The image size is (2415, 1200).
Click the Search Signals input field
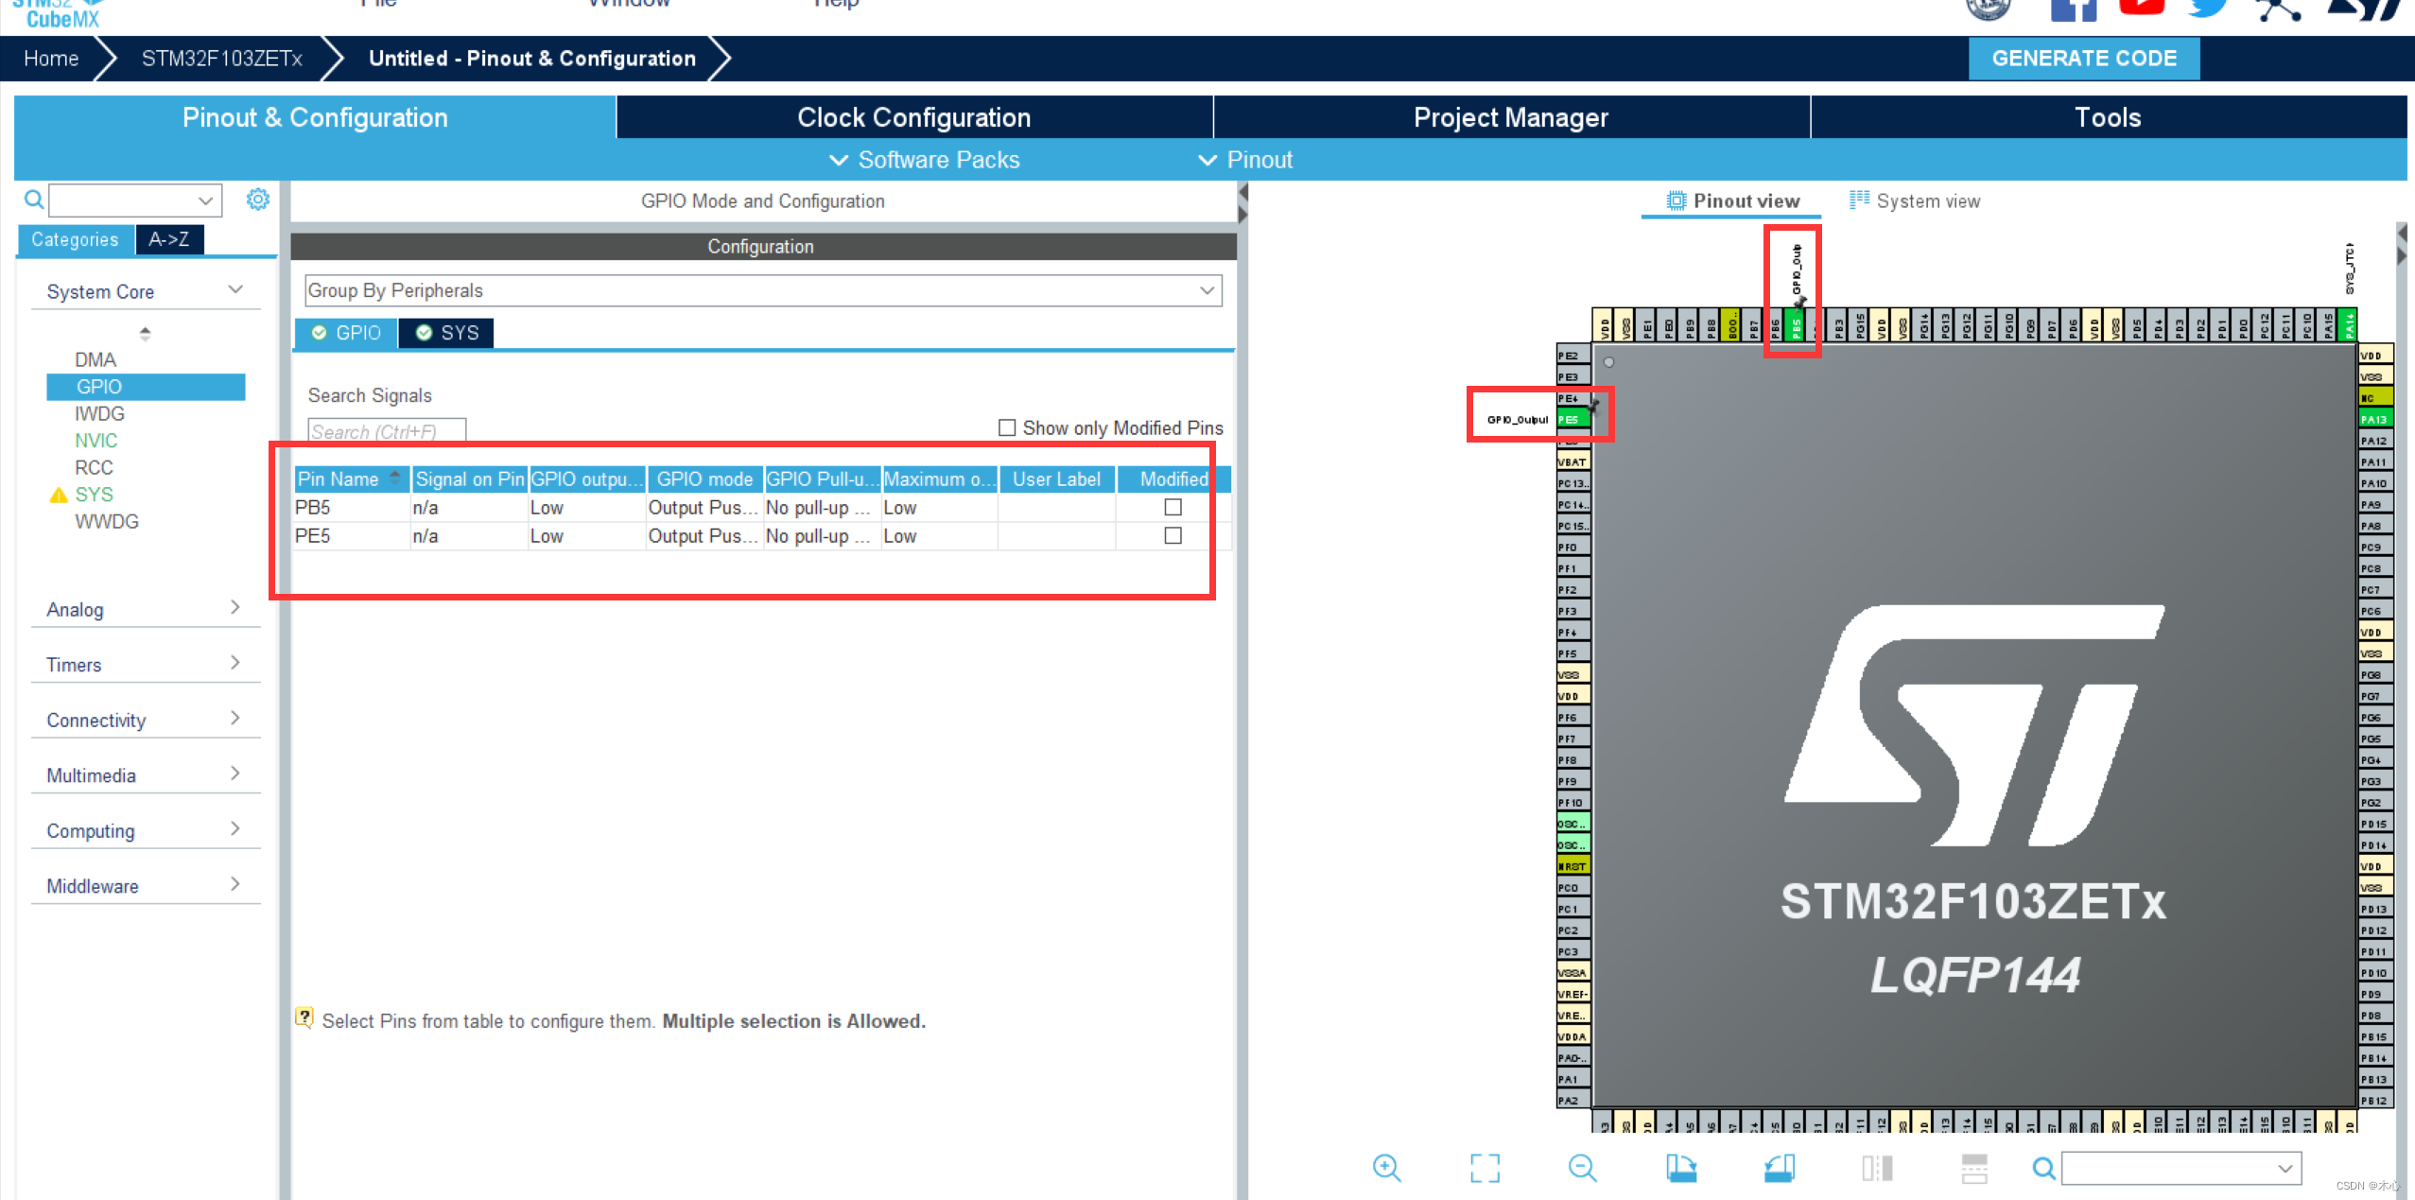point(386,431)
